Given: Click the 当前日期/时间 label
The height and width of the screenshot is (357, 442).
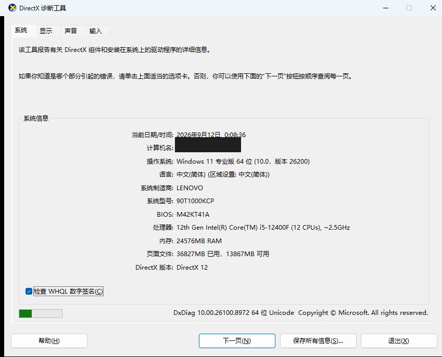Looking at the screenshot, I should (153, 135).
